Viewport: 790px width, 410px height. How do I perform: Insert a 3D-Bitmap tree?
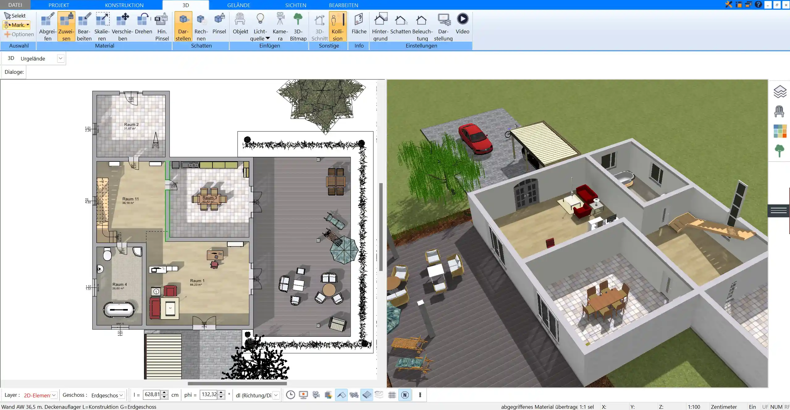[x=298, y=27]
